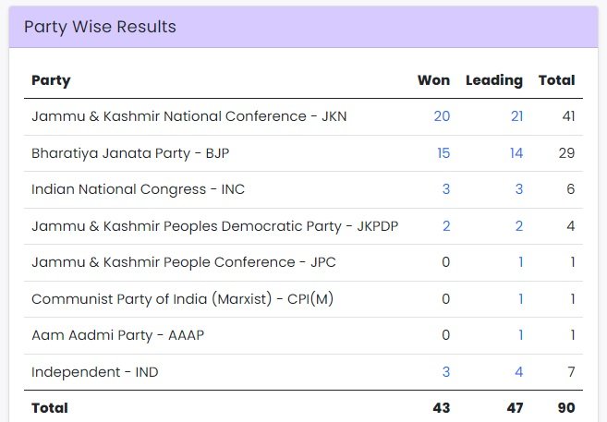The image size is (607, 422).
Task: Click BJP won count 15
Action: pos(443,152)
